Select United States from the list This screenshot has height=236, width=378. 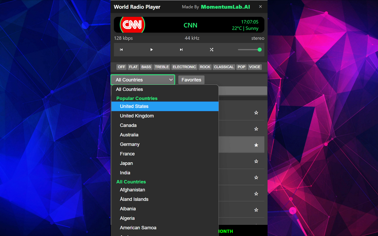click(x=165, y=106)
